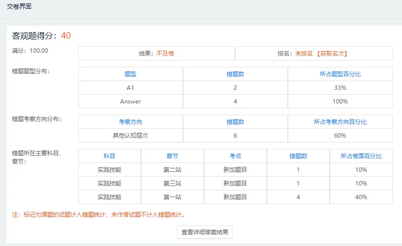Click the 考点 column header
The image size is (402, 246).
(x=235, y=156)
